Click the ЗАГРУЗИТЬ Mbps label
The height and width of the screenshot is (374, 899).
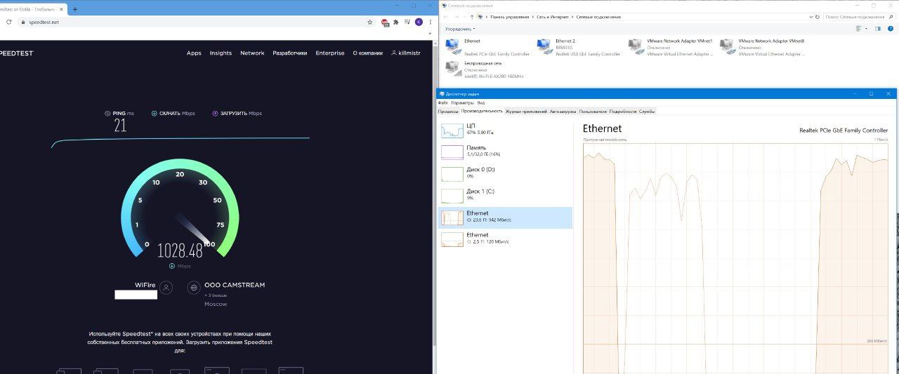tap(237, 113)
